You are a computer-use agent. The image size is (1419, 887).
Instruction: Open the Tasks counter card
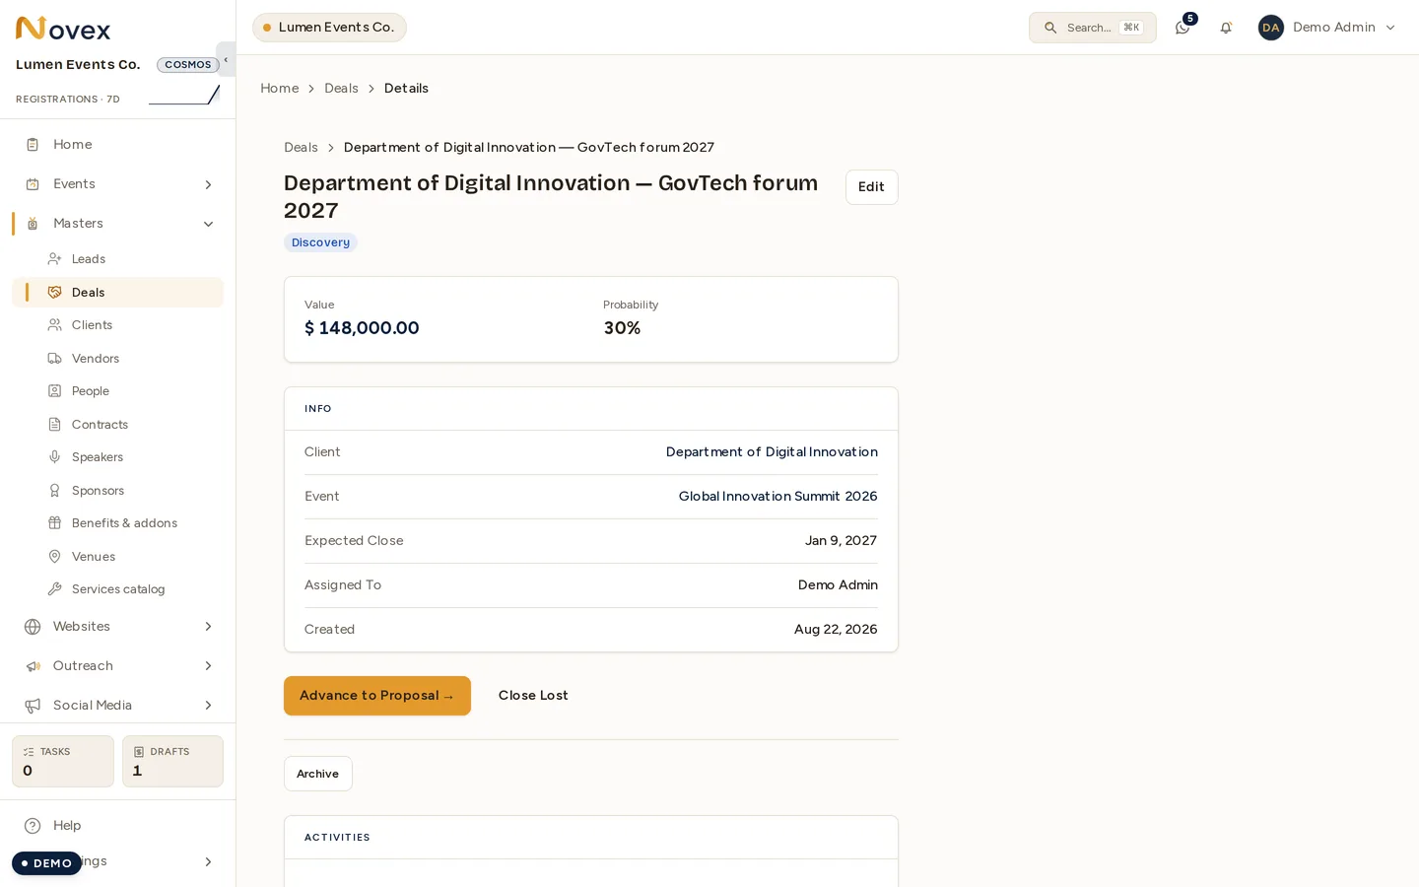click(x=63, y=762)
